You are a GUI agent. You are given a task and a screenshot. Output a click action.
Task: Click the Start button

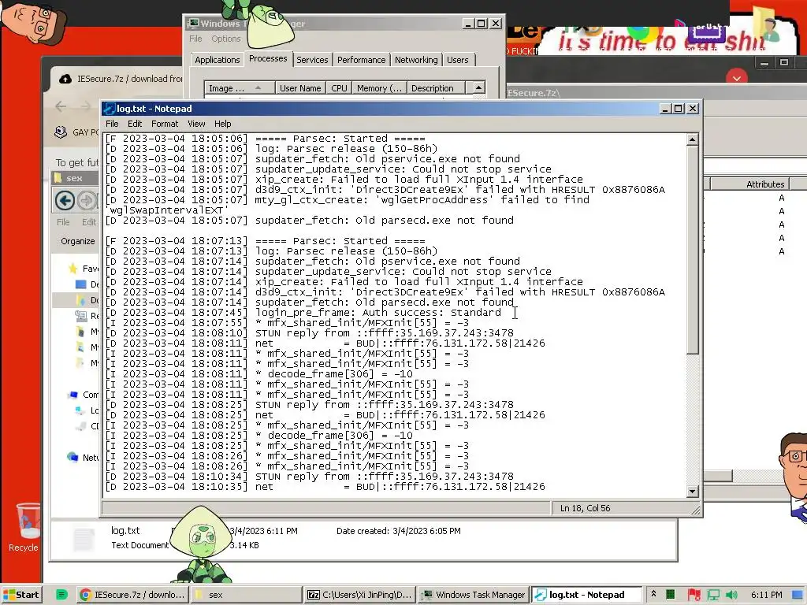coord(21,595)
